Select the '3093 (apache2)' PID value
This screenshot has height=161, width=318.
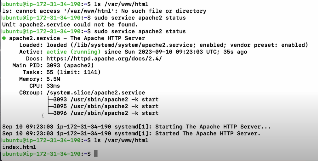point(70,65)
